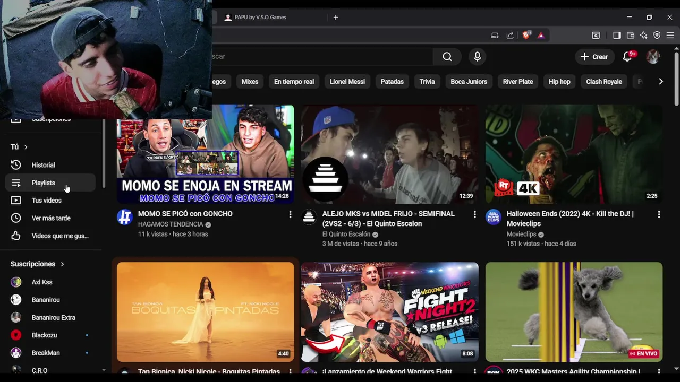The image size is (680, 382).
Task: Click the install app icon in address bar
Action: 495,36
